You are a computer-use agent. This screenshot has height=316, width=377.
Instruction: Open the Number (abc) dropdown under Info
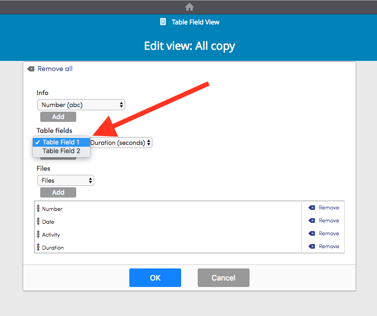click(x=81, y=105)
